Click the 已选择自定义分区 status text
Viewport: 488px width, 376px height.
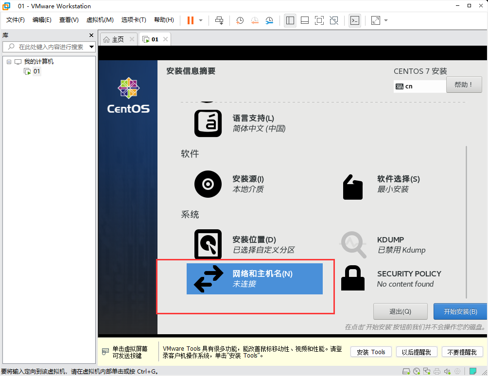[263, 250]
